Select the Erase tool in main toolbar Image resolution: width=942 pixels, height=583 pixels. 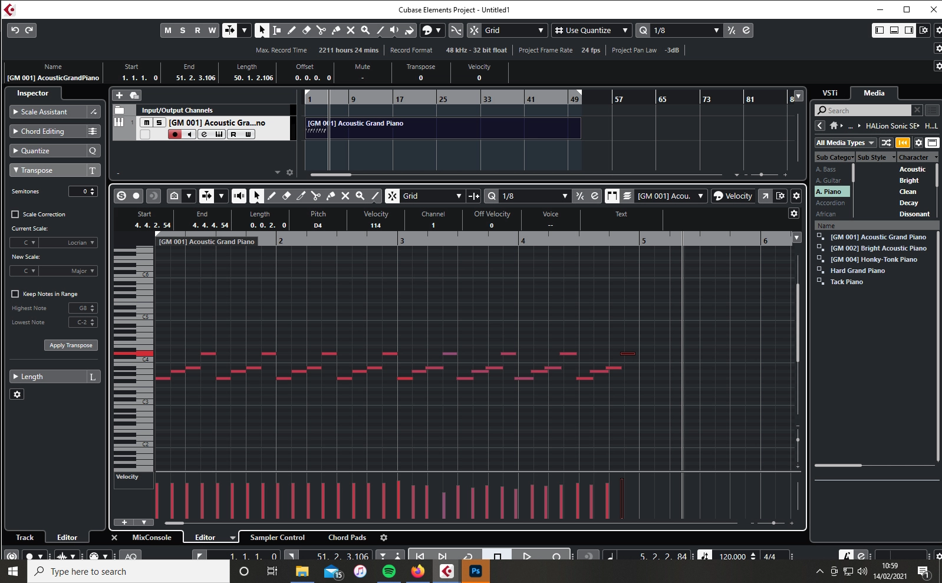(307, 30)
